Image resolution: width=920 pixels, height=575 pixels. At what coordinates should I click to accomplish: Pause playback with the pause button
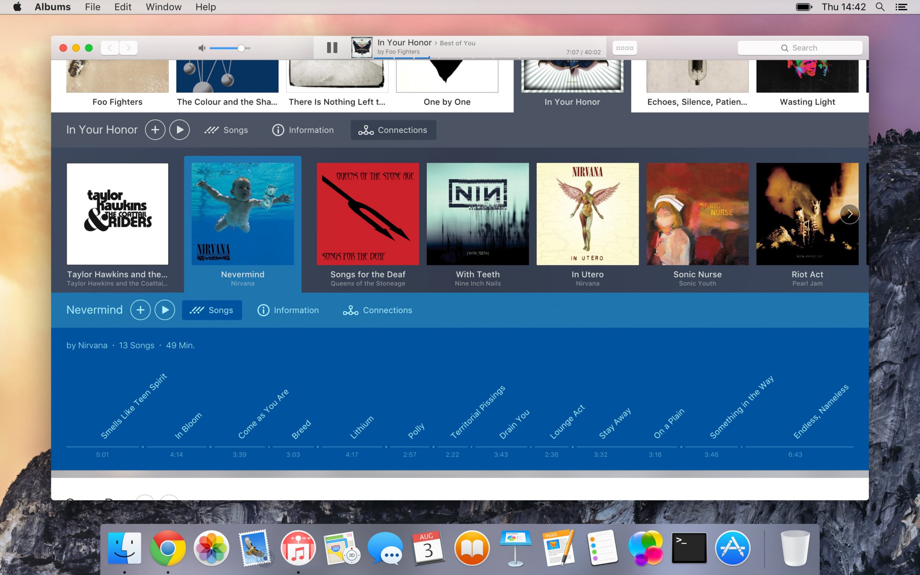(332, 48)
